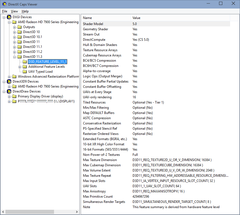Viewport: 240px width, 215px height.
Task: Click the Rasterizer Ordered Views row
Action: (x=156, y=134)
